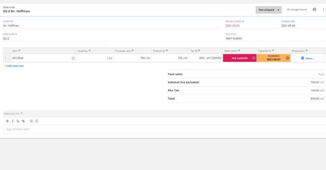This screenshot has width=326, height=170.
Task: Print the sales order
Action: (x=314, y=9)
